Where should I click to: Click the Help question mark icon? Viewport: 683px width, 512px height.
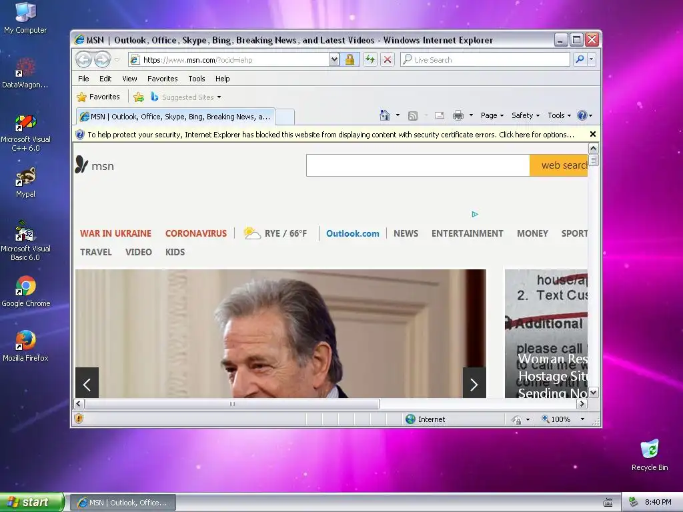[x=582, y=115]
